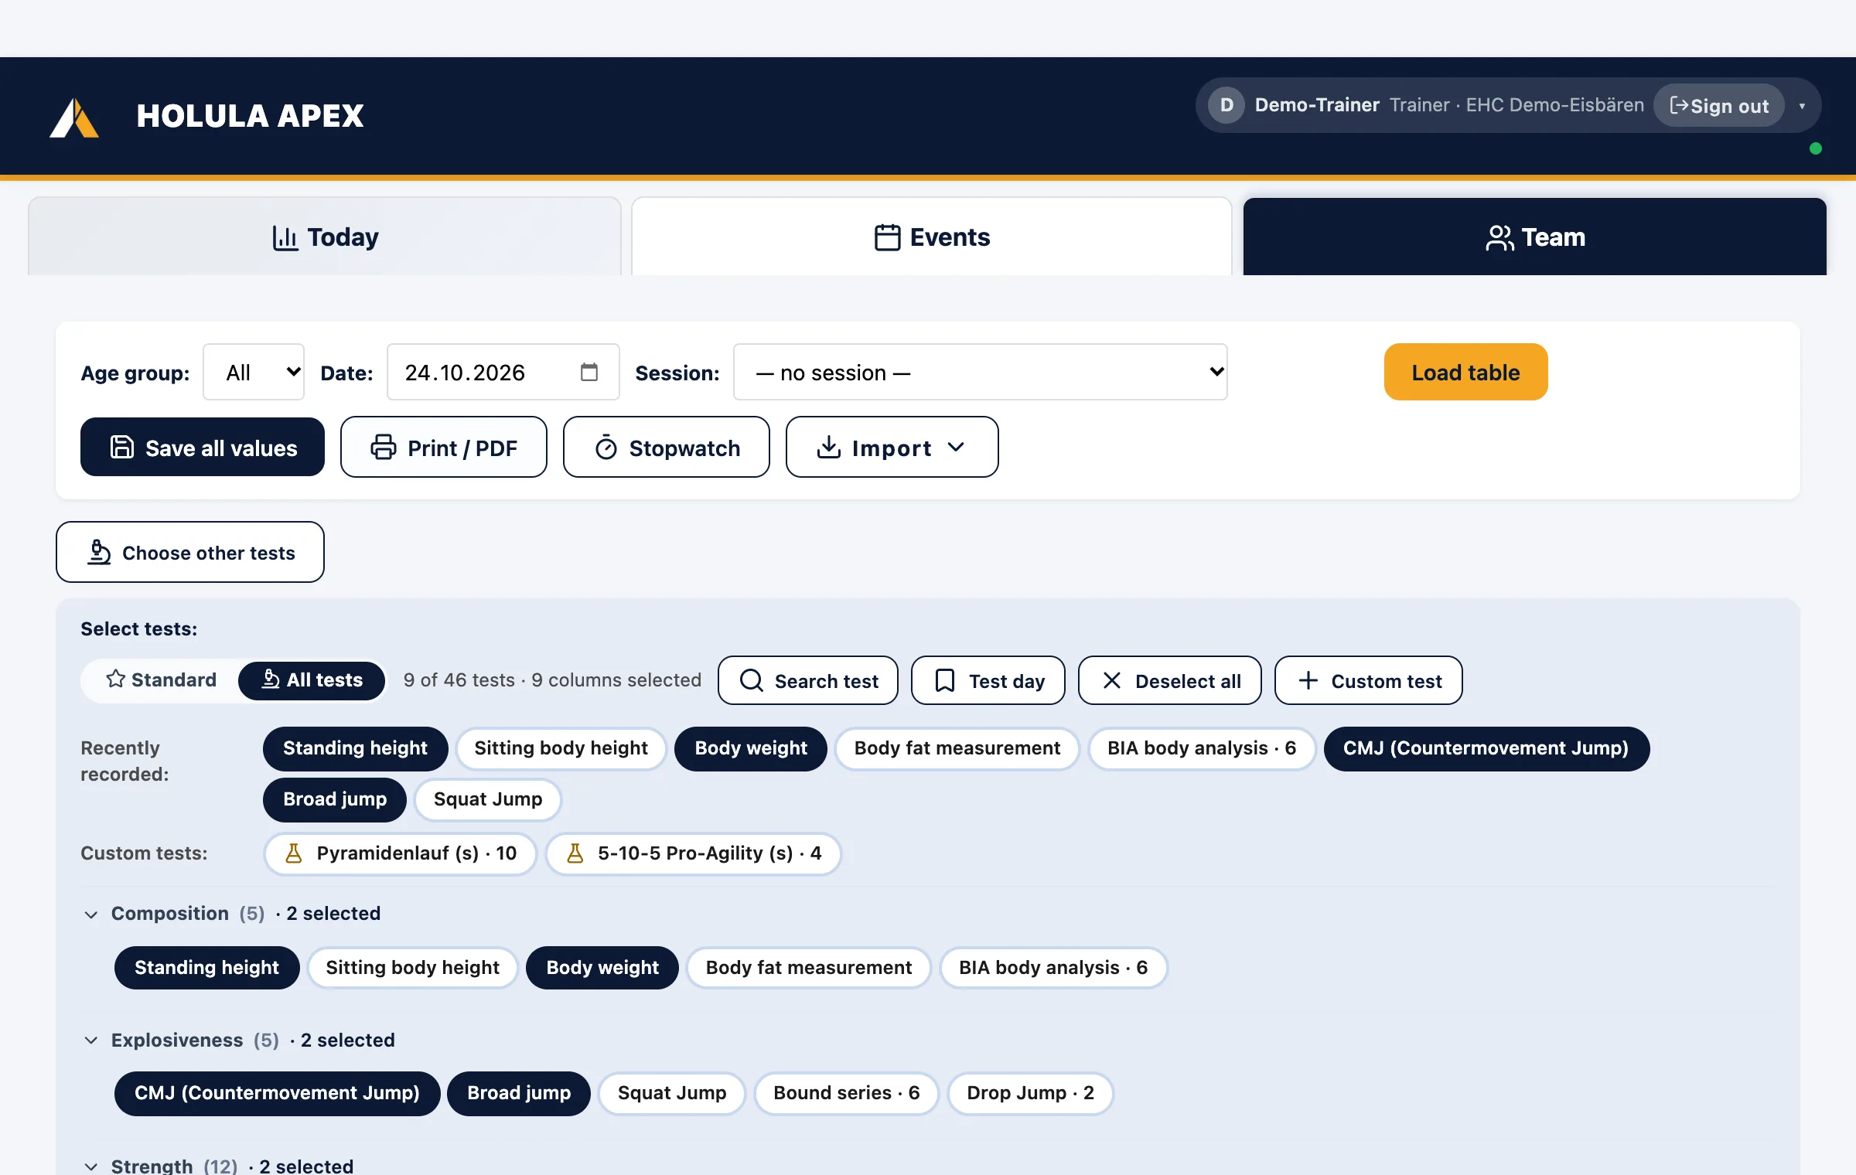Click Deselect all

click(1170, 680)
